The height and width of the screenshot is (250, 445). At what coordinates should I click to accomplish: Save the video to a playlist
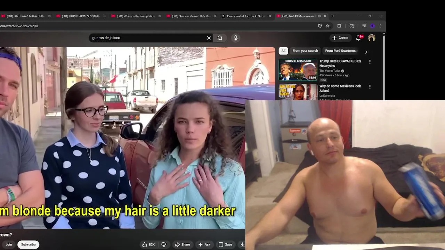click(225, 244)
